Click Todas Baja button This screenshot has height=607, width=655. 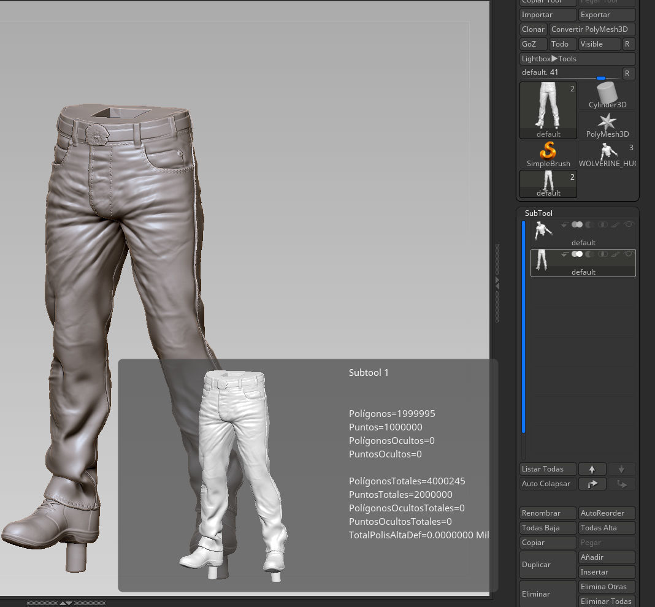pos(548,528)
